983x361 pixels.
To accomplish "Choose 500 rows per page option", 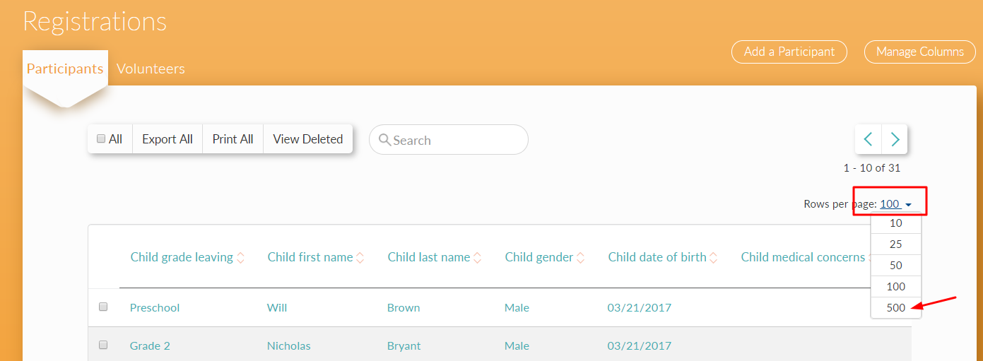I will 895,307.
